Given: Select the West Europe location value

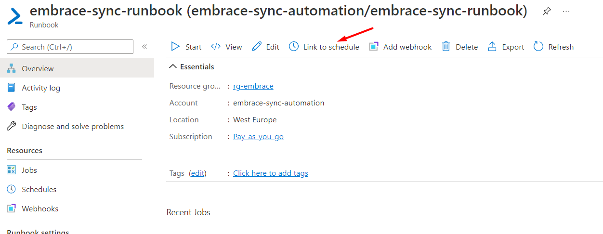Looking at the screenshot, I should (x=255, y=120).
